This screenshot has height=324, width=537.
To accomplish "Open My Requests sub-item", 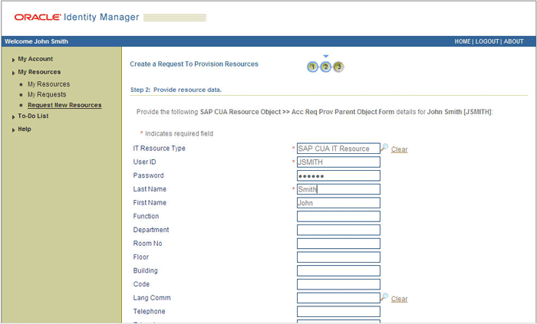I will (47, 94).
